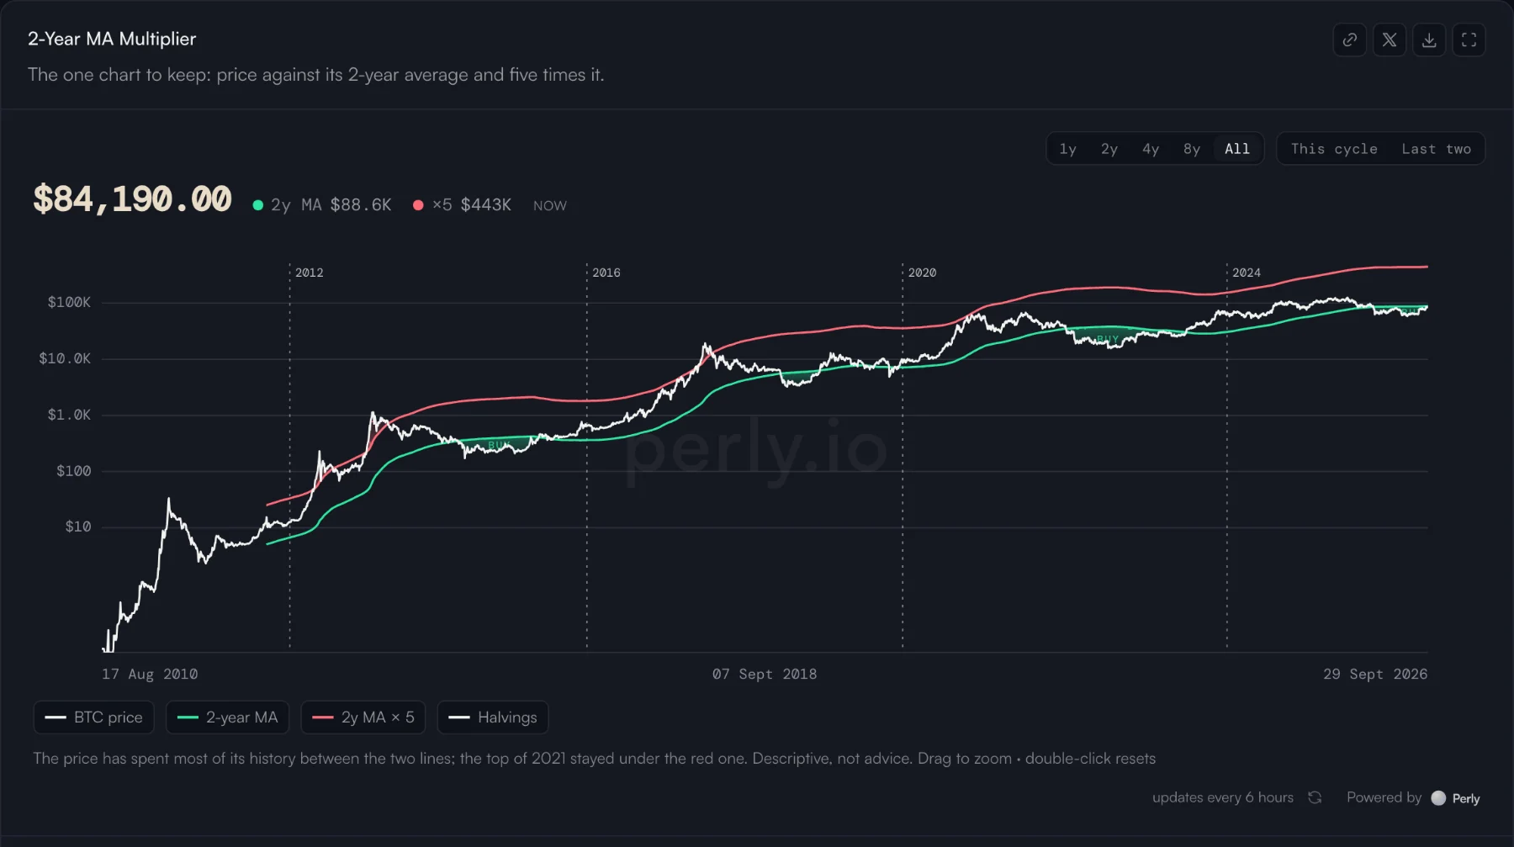Select the 1y time range
The image size is (1514, 847).
coord(1067,149)
